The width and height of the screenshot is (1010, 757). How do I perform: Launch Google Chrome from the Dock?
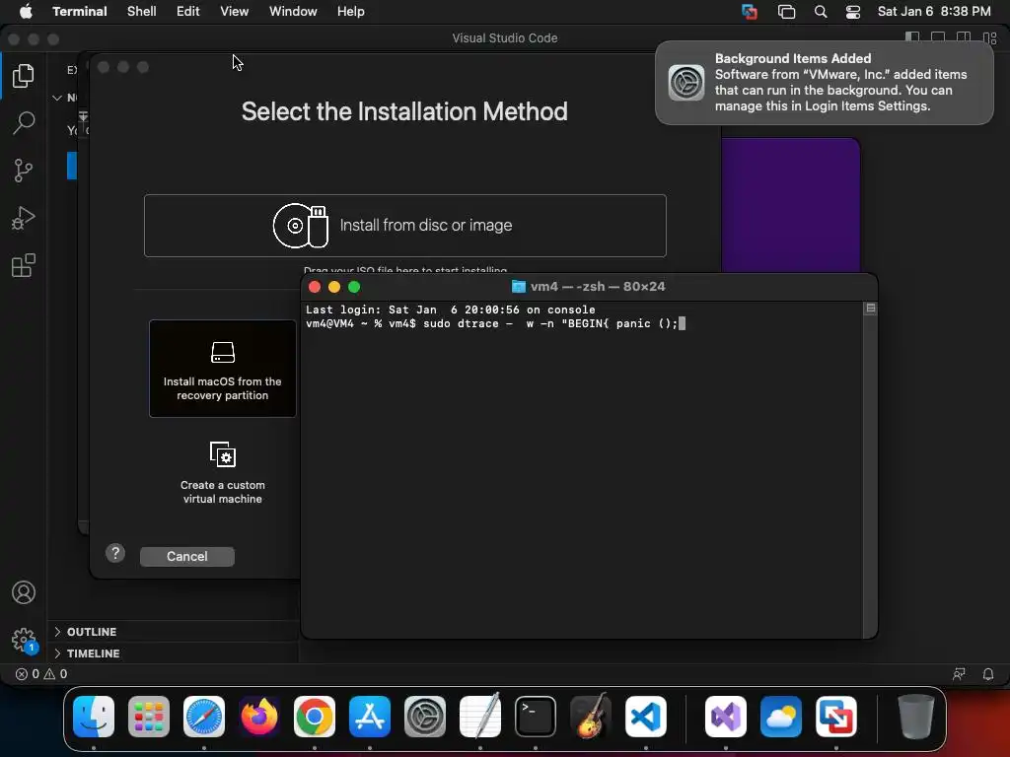315,717
